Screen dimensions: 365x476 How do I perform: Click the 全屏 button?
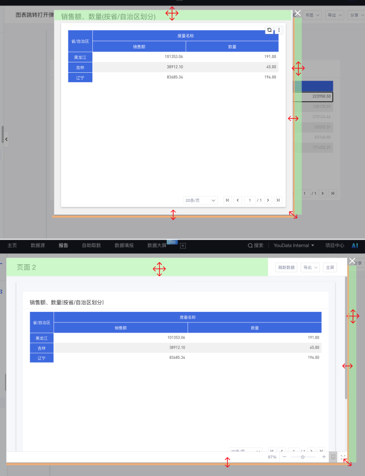pyautogui.click(x=329, y=268)
